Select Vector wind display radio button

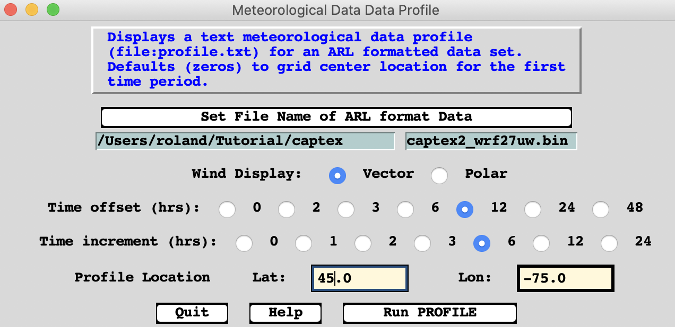point(337,175)
